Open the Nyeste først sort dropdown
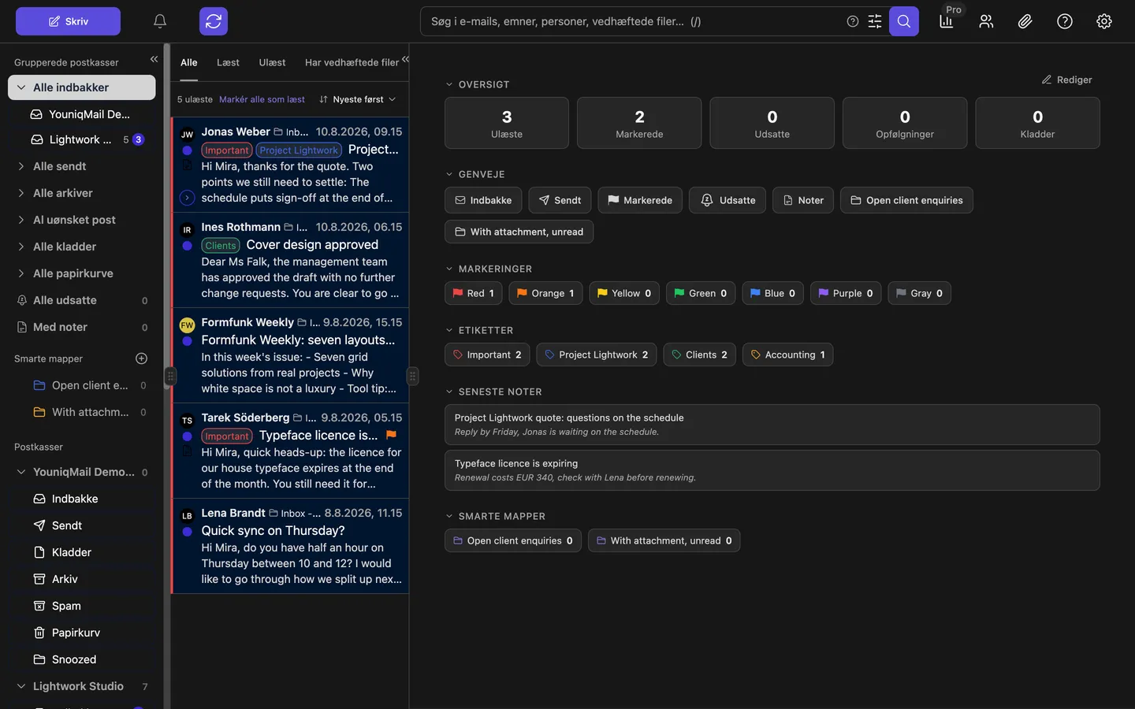 click(357, 99)
